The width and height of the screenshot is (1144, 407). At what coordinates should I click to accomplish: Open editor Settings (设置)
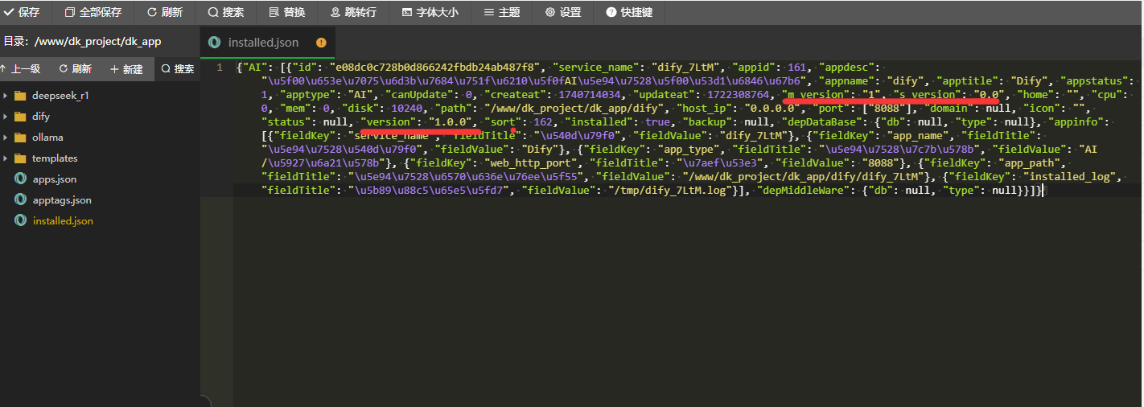pyautogui.click(x=562, y=12)
